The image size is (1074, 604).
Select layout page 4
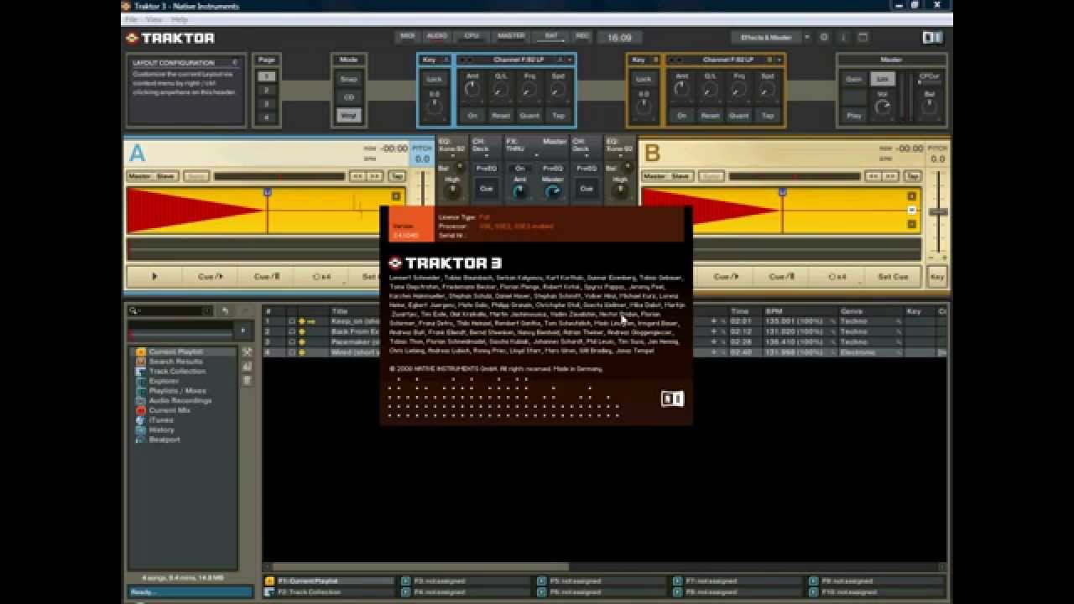click(x=266, y=117)
